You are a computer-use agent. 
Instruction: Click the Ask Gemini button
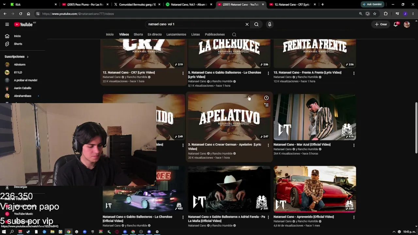pos(372,5)
